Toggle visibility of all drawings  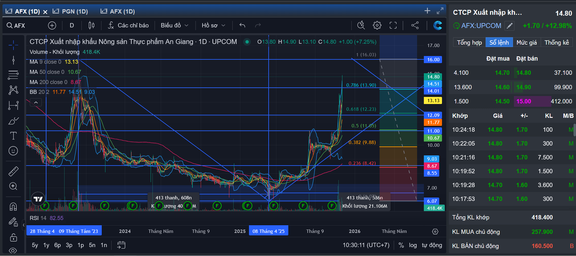coord(13,250)
